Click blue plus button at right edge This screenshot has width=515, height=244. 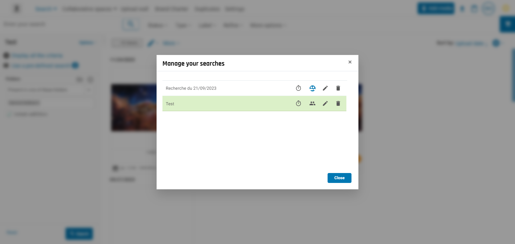[x=507, y=24]
